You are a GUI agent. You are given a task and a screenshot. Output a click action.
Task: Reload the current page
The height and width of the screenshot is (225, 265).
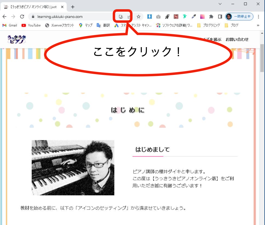(x=22, y=17)
